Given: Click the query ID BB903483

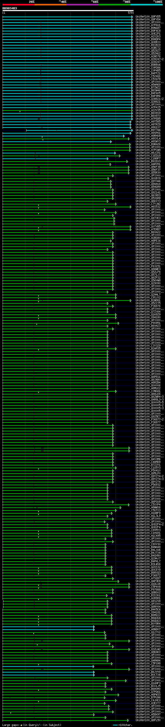Looking at the screenshot, I should pos(10,8).
